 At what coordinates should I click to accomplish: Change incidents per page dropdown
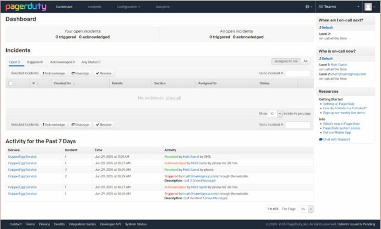(275, 113)
